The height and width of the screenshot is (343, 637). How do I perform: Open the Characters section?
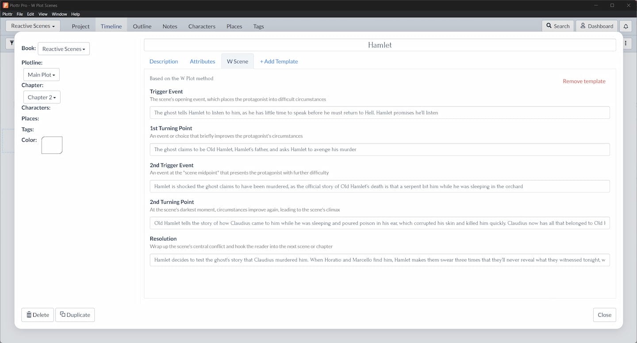point(202,27)
